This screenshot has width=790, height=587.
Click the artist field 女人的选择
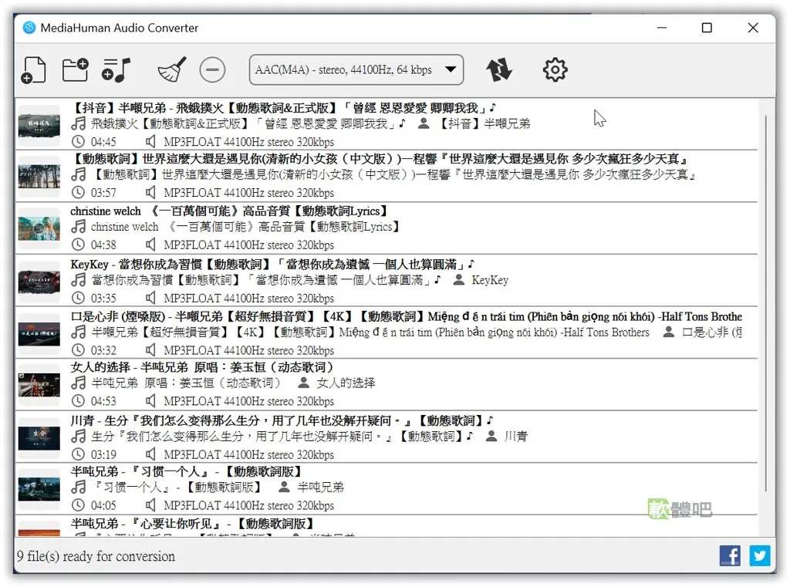coord(346,383)
